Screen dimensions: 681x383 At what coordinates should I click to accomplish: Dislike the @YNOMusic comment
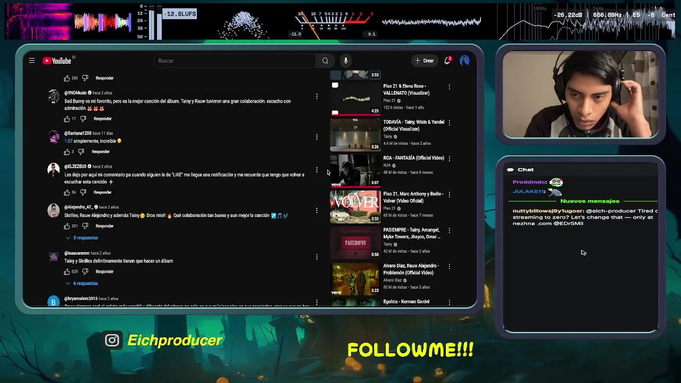[x=83, y=119]
